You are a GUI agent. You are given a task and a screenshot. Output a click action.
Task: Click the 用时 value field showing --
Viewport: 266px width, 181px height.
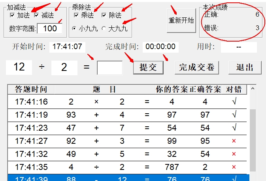pos(239,47)
